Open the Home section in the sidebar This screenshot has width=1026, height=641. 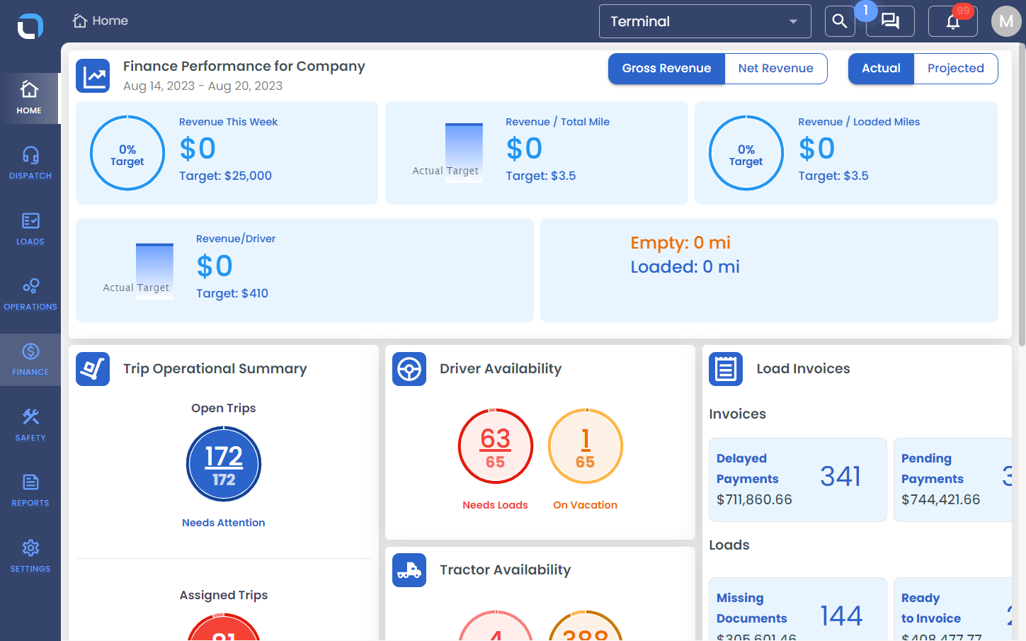click(30, 98)
